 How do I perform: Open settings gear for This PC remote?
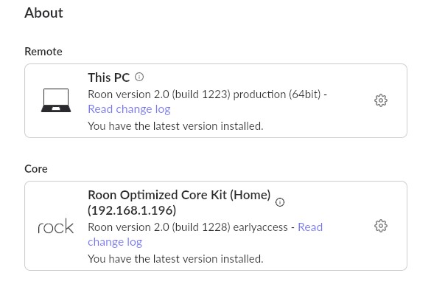coord(381,100)
